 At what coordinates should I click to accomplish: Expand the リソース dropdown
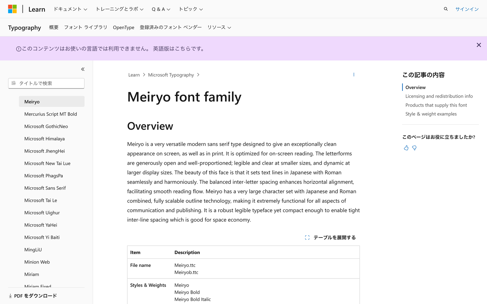click(219, 27)
